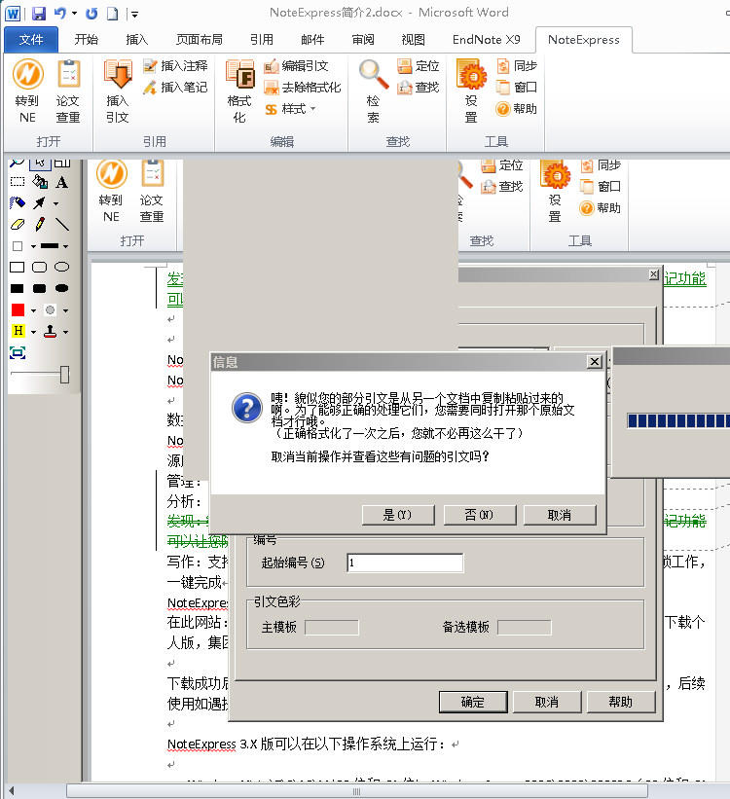Image resolution: width=730 pixels, height=799 pixels.
Task: Click the New document icon in the quick access toolbar
Action: coord(113,14)
